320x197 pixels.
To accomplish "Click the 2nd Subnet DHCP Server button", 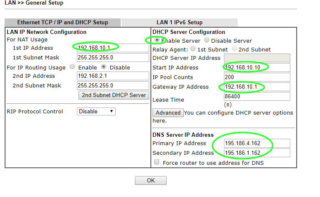I will (x=114, y=95).
